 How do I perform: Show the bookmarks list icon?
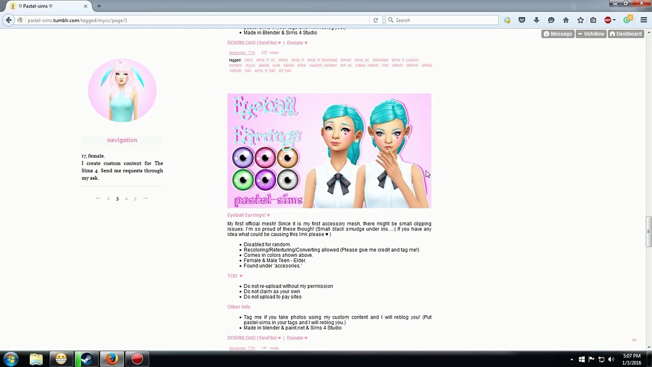[593, 20]
